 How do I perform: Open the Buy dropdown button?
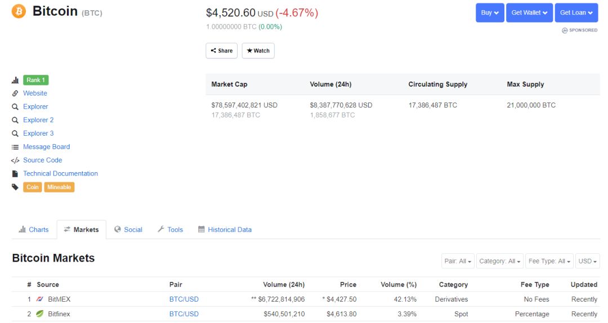click(490, 13)
